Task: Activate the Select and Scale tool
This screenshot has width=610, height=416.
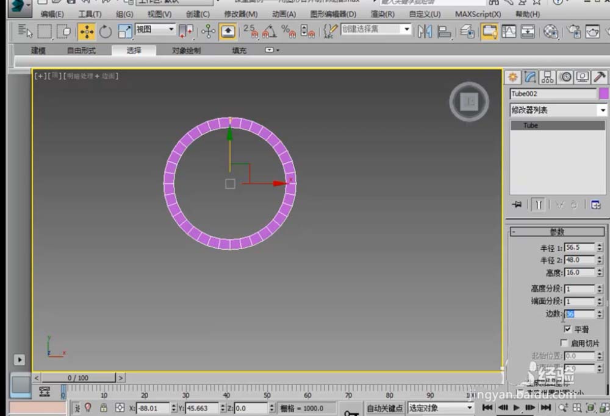Action: pyautogui.click(x=125, y=32)
